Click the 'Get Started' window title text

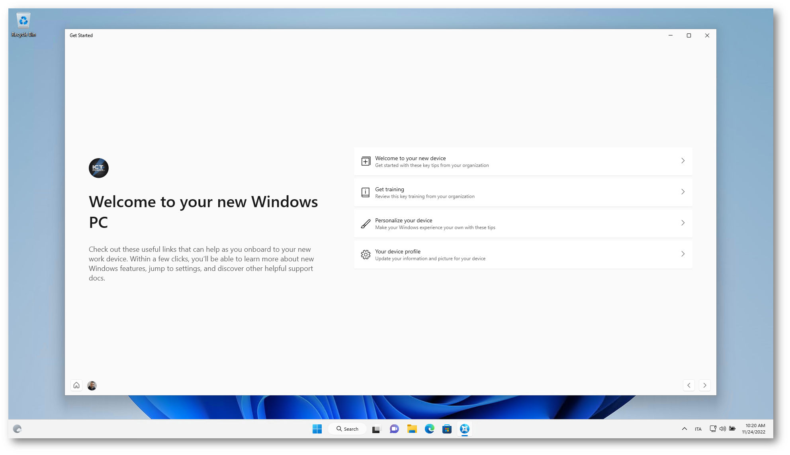click(81, 35)
